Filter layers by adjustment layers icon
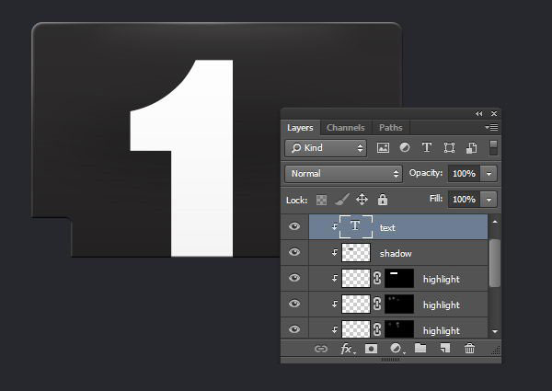The height and width of the screenshot is (391, 552). coord(405,147)
